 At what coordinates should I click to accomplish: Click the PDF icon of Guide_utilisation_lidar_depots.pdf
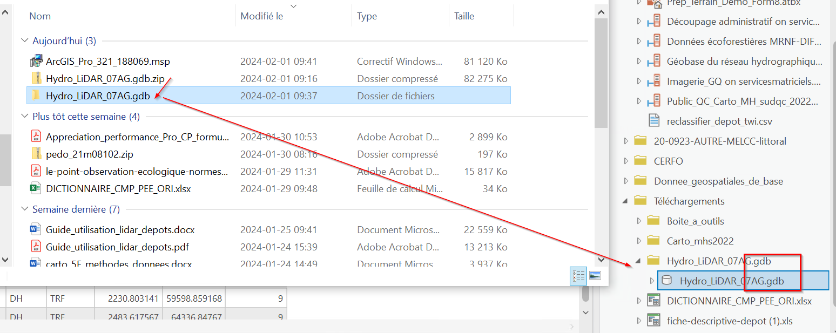[35, 247]
